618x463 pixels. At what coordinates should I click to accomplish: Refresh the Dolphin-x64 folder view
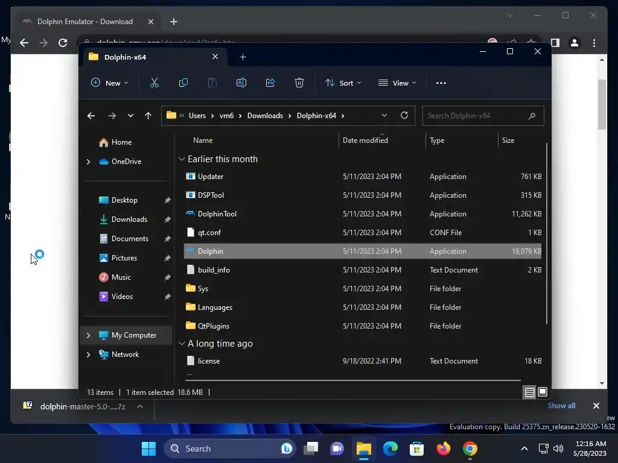click(404, 115)
